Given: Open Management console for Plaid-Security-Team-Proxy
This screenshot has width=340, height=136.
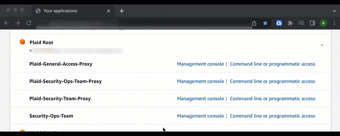Looking at the screenshot, I should click(200, 98).
